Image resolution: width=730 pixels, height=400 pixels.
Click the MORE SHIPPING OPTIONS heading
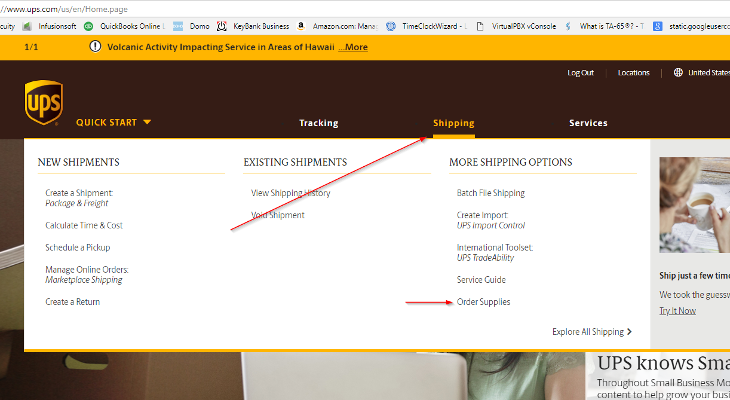511,162
